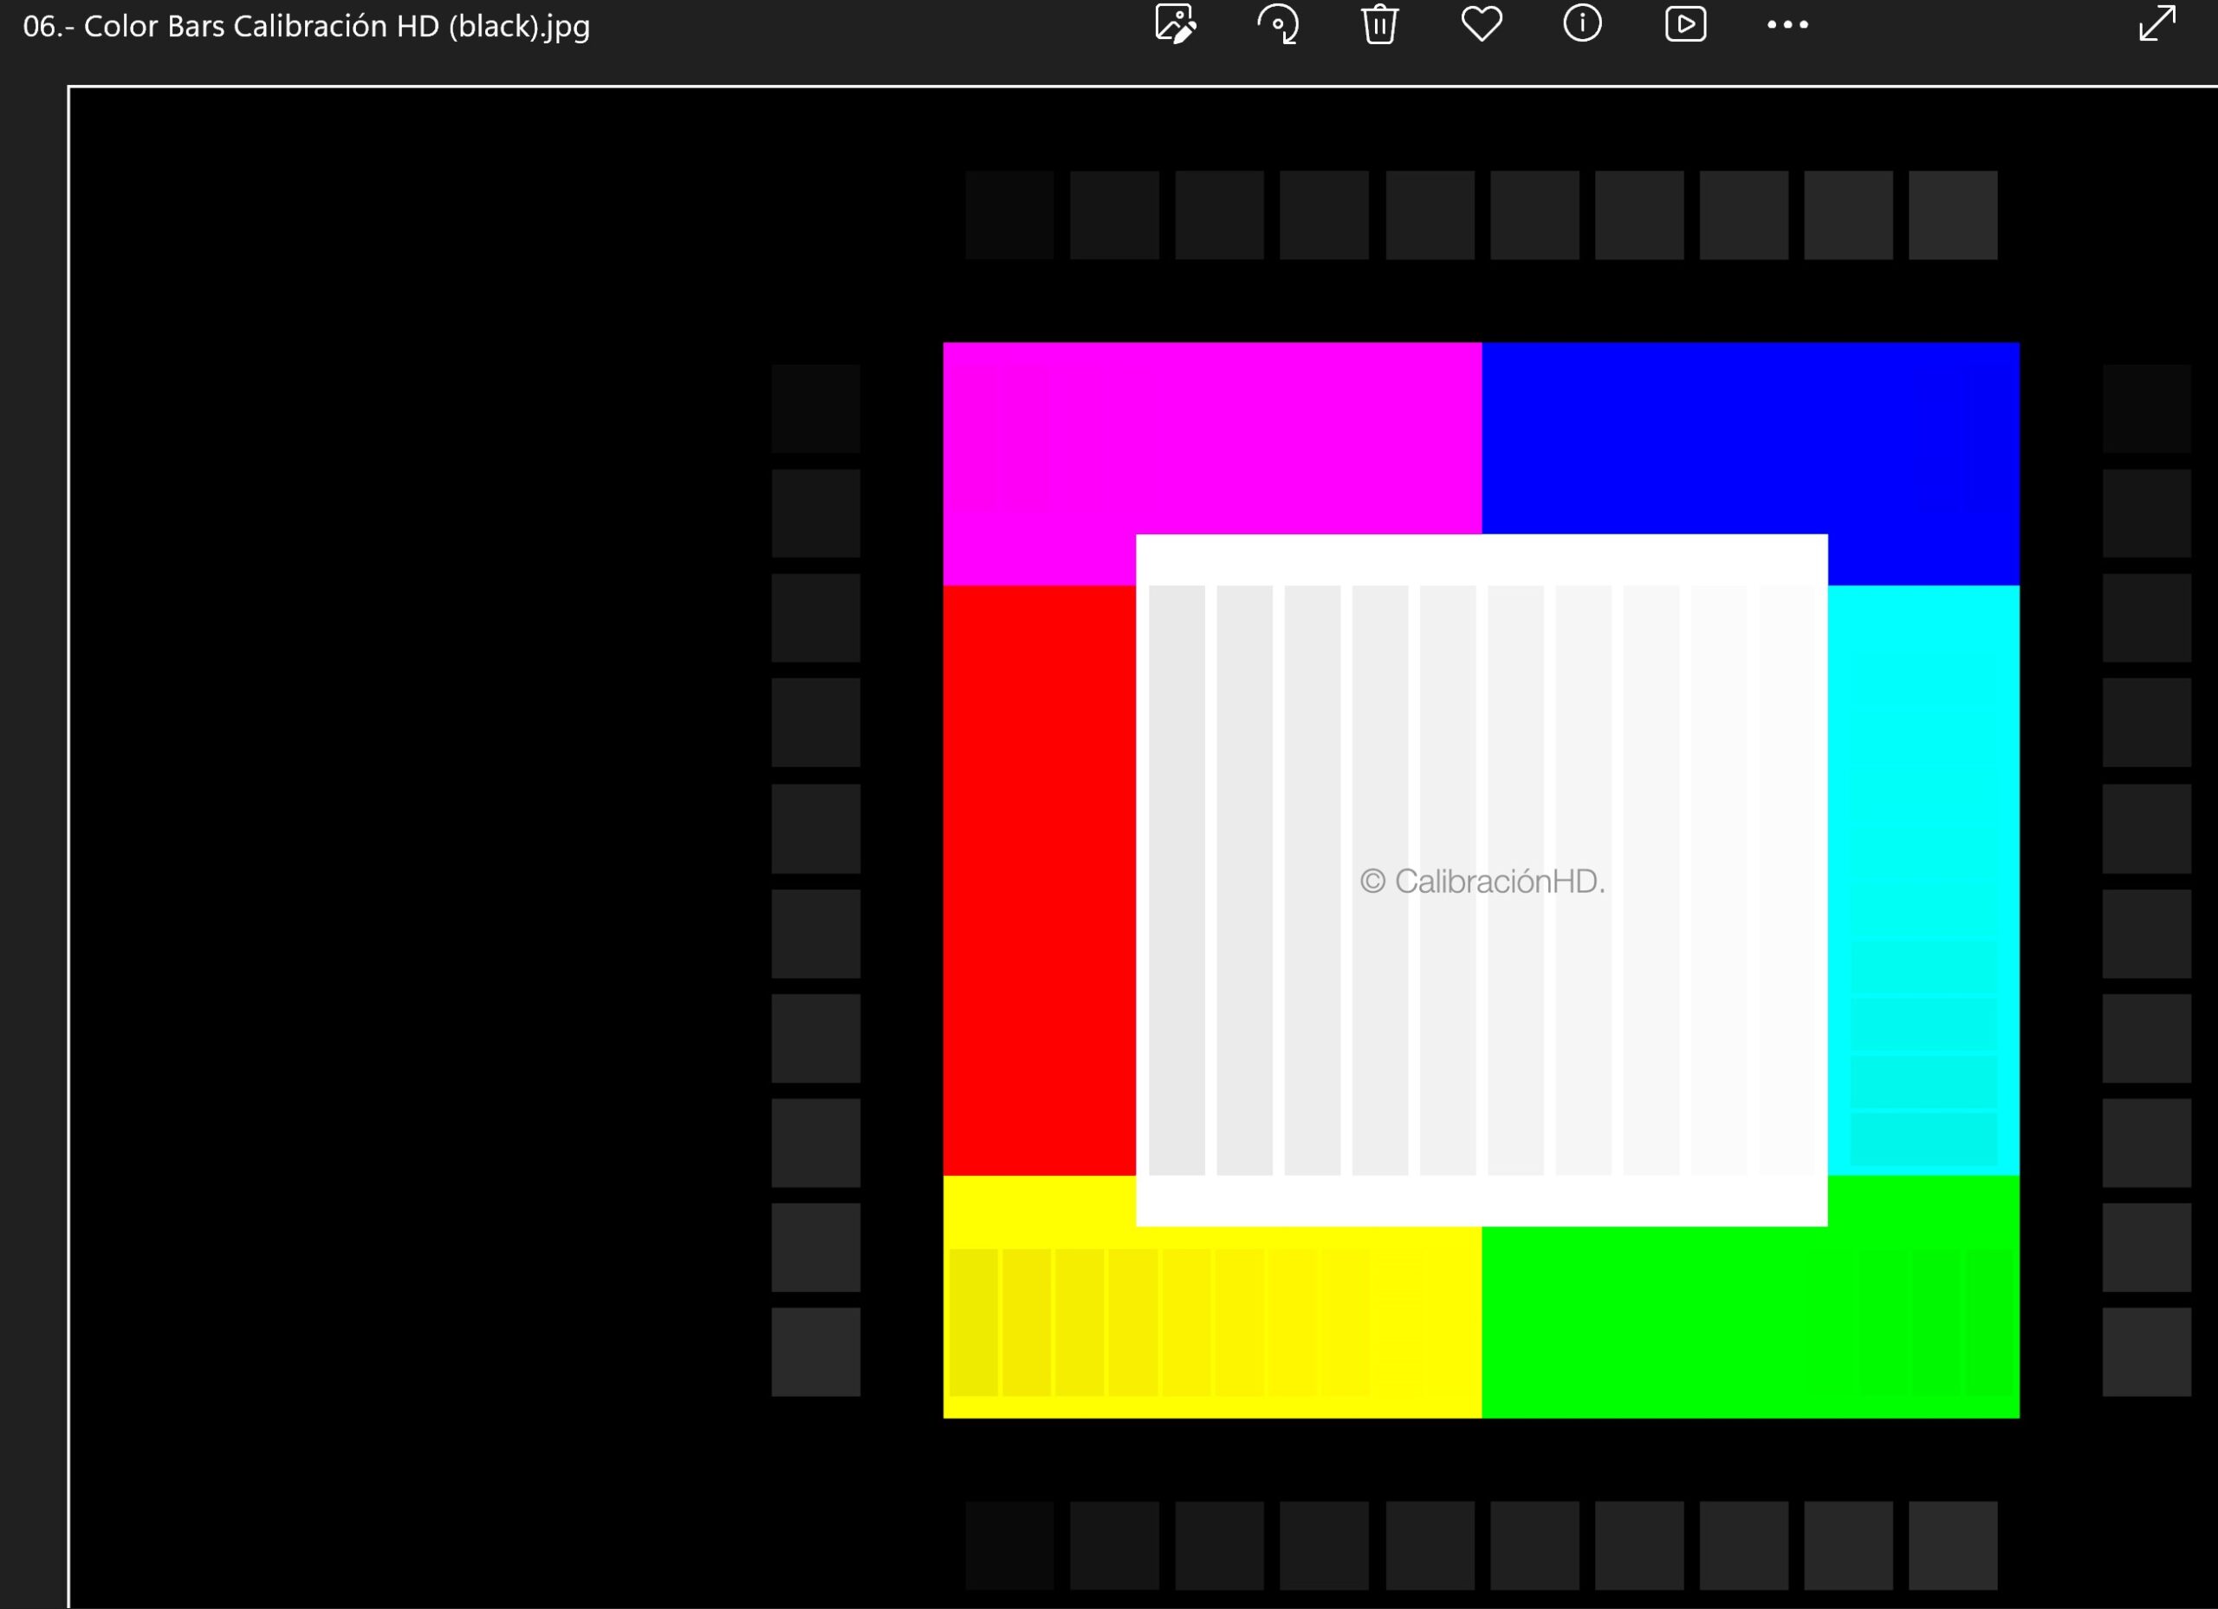Click the lightest gray square in the bottom row
This screenshot has height=1609, width=2218.
pyautogui.click(x=1952, y=1546)
